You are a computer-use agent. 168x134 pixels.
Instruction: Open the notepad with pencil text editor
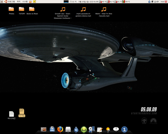point(100,130)
